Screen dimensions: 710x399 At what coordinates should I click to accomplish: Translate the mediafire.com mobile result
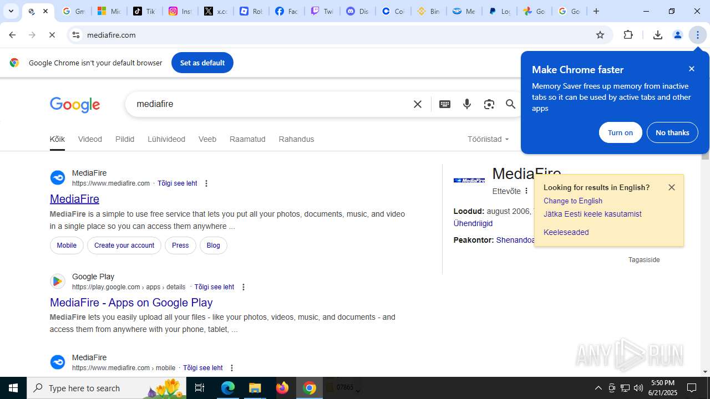pos(203,368)
